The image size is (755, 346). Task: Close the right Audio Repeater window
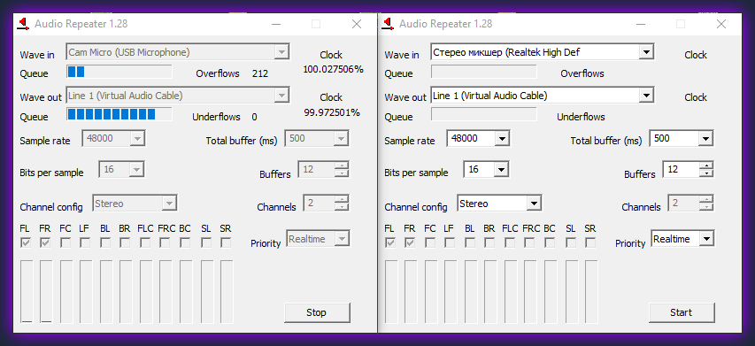click(x=721, y=24)
